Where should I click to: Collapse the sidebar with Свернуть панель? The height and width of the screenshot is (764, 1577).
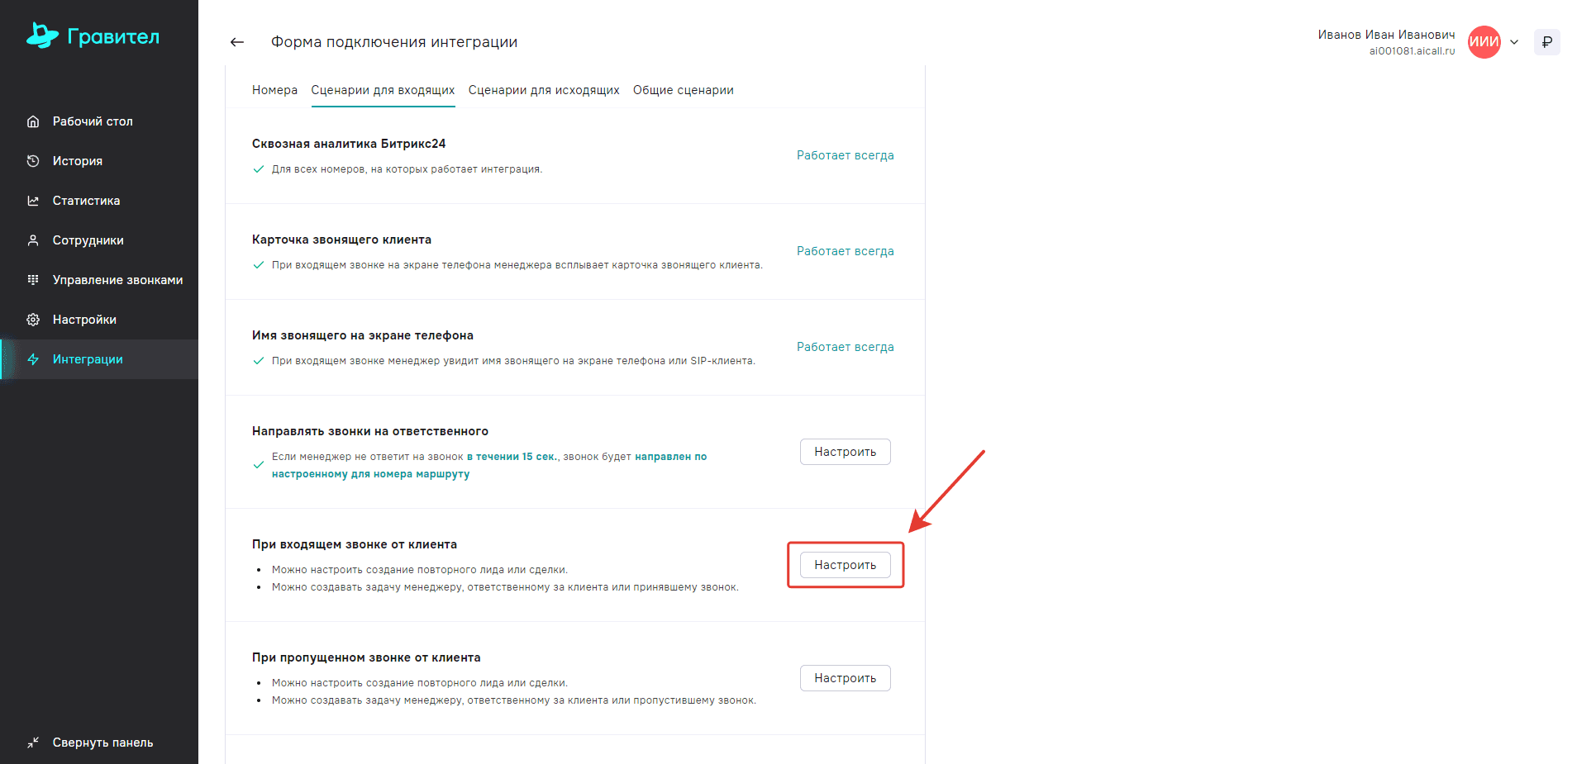90,743
